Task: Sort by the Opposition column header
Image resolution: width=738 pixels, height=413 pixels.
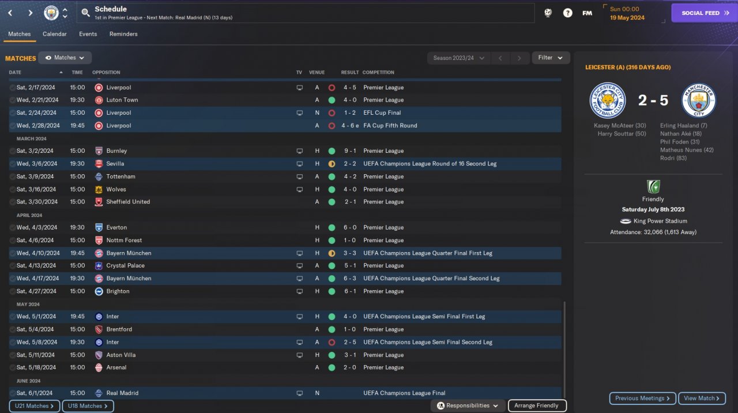Action: pyautogui.click(x=106, y=72)
